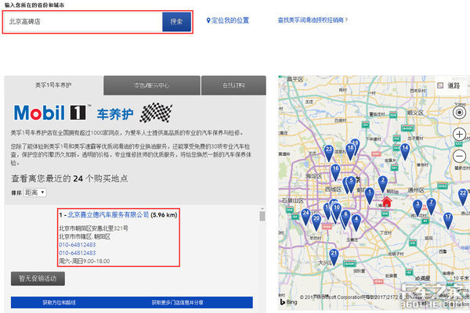Select map pin number 22
This screenshot has height=313, width=470.
coord(463,196)
